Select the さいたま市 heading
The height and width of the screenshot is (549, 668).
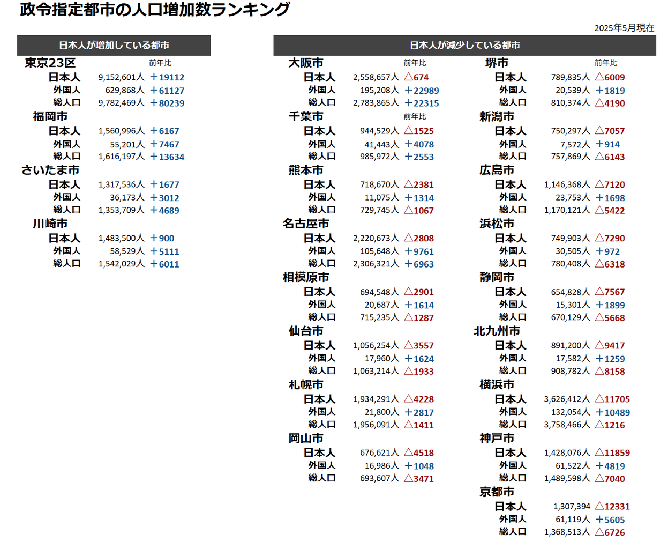50,170
